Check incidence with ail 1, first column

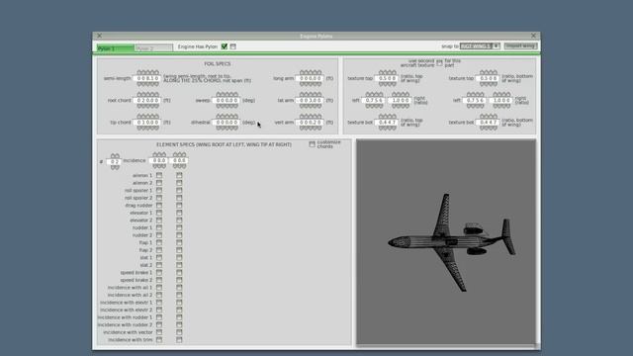point(159,288)
